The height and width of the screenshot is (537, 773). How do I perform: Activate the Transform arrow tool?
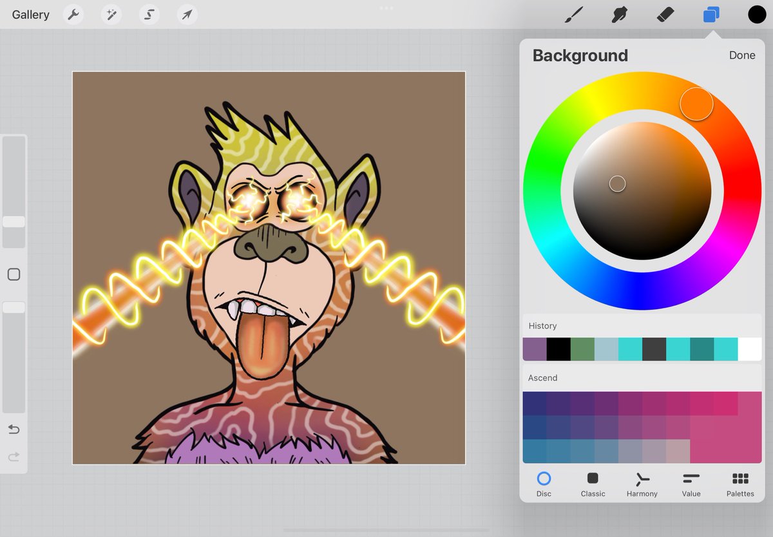click(x=187, y=14)
